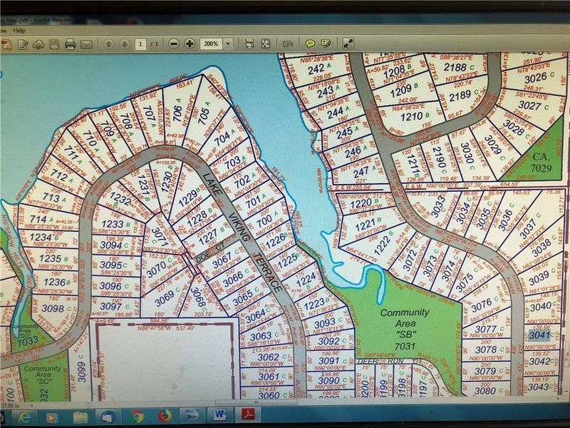570x428 pixels.
Task: Select the fit one full page icon
Action: pos(266,44)
